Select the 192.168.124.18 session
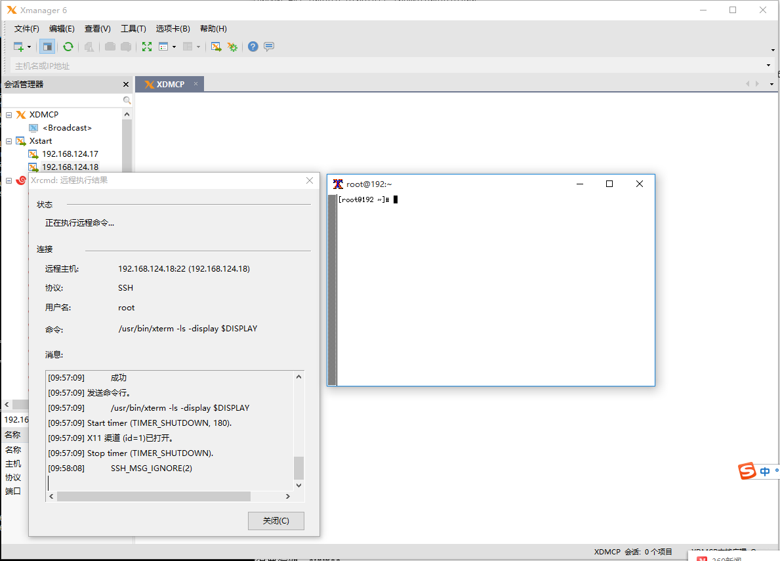780x561 pixels. 70,167
